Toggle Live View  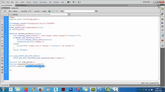click(37, 11)
